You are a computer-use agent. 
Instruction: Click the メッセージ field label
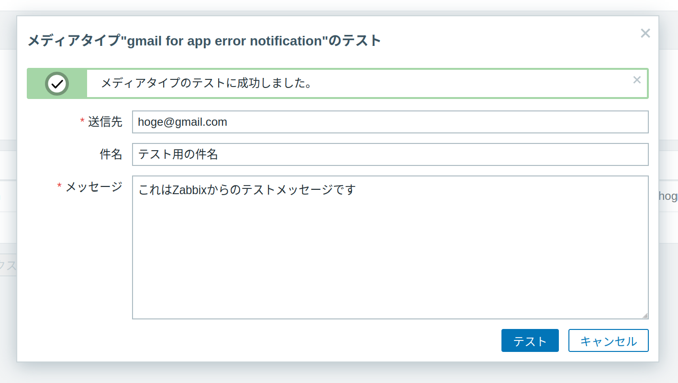click(94, 187)
